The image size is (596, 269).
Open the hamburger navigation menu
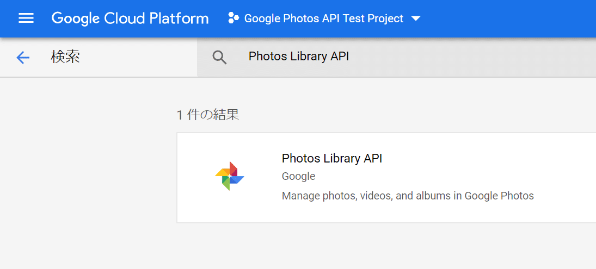point(26,18)
